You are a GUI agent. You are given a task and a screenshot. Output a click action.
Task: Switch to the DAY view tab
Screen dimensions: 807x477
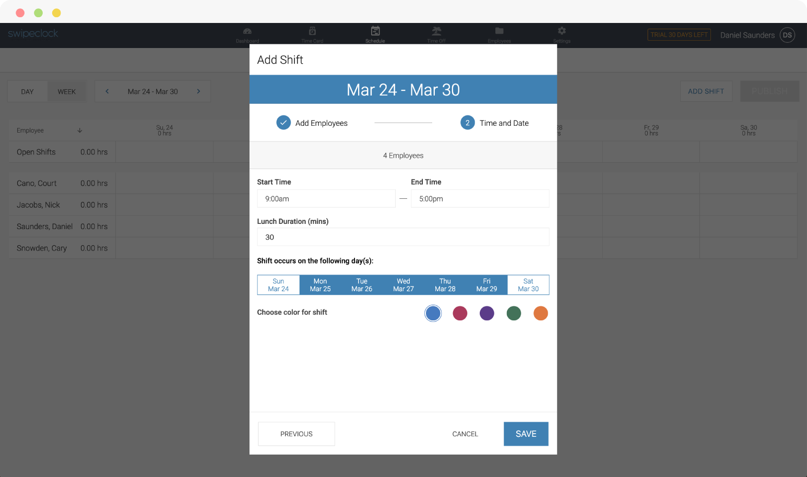tap(28, 91)
